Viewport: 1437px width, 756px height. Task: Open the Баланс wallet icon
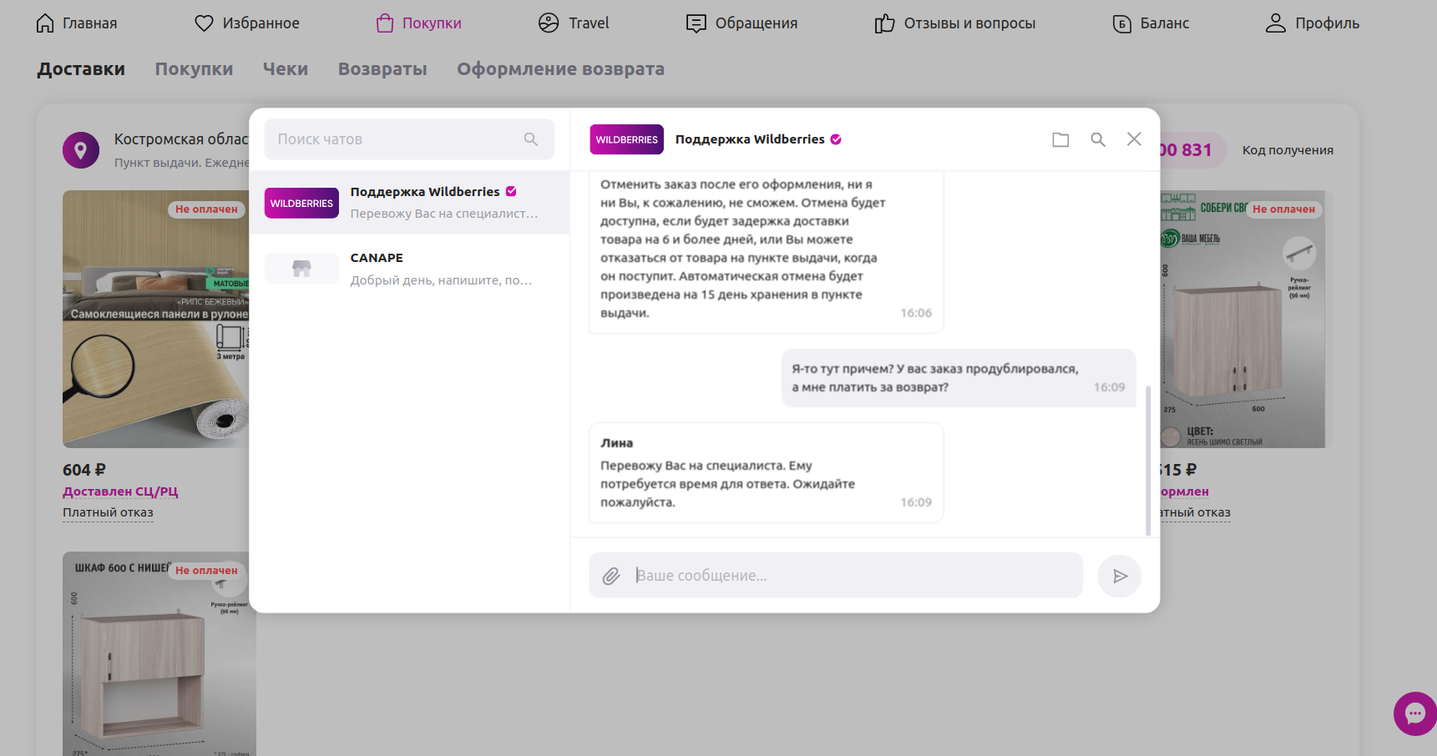[x=1121, y=23]
